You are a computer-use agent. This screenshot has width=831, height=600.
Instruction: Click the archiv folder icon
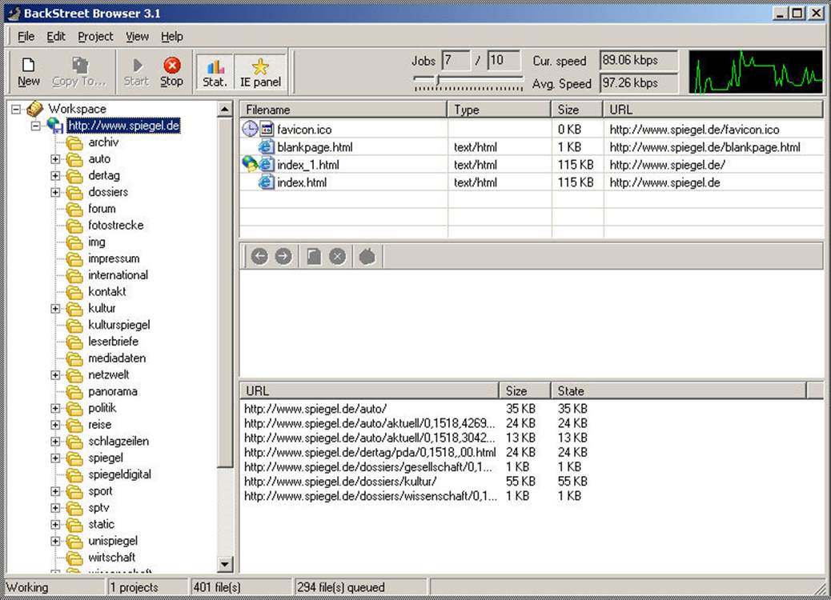coord(74,143)
